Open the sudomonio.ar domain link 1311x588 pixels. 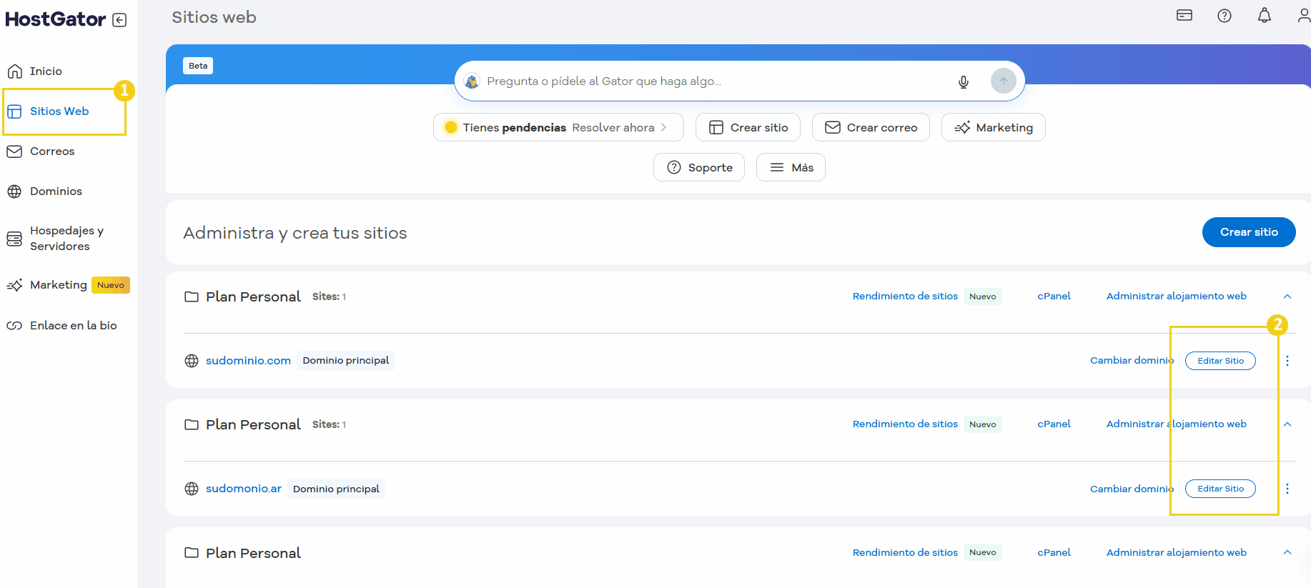[x=244, y=489]
